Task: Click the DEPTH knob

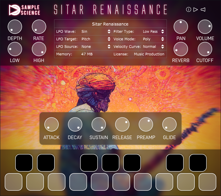Action: click(x=15, y=27)
